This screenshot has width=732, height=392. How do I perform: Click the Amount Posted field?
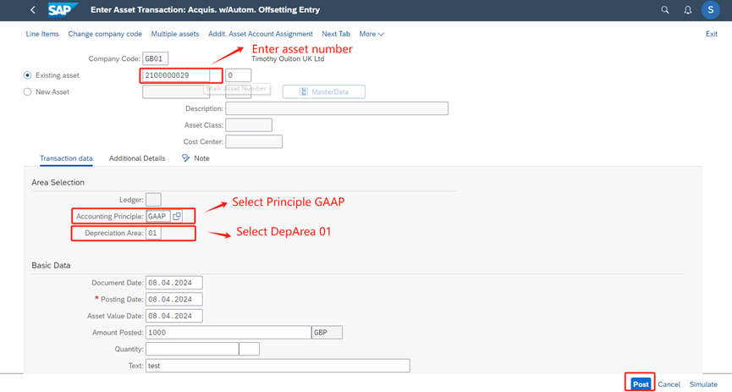[228, 333]
